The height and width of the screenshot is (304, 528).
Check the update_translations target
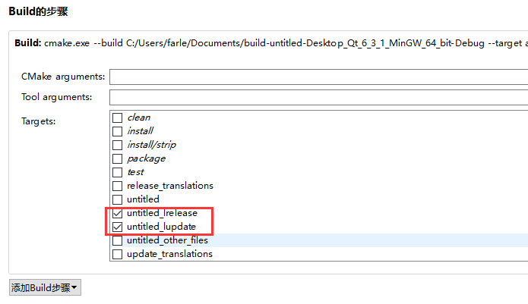click(117, 254)
